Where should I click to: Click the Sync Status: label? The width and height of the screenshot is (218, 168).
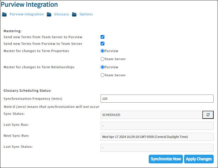coord(14,114)
